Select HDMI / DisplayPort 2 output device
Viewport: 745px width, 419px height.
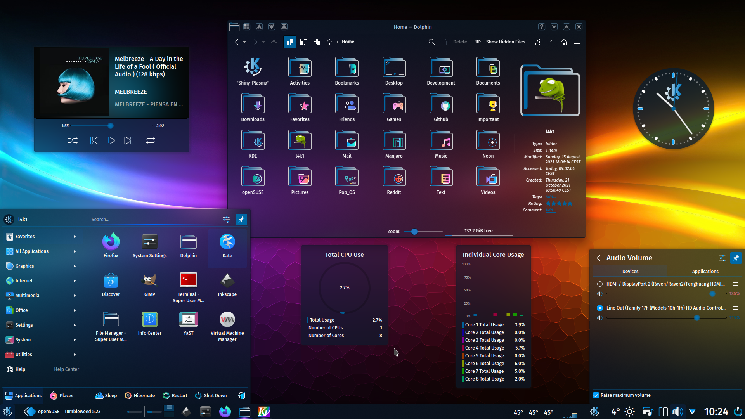[600, 284]
